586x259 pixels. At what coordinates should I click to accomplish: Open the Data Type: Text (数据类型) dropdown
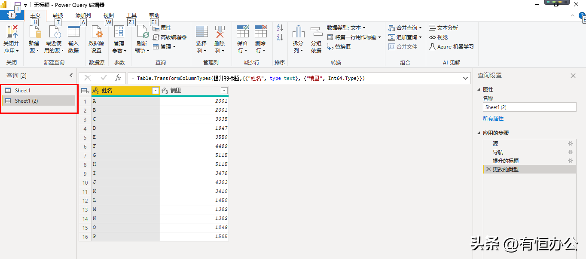[x=346, y=28]
